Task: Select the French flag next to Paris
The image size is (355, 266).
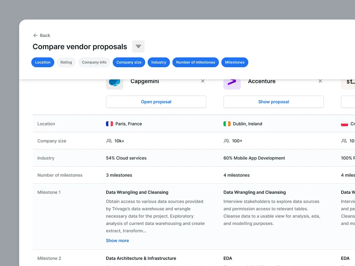Action: pyautogui.click(x=109, y=123)
